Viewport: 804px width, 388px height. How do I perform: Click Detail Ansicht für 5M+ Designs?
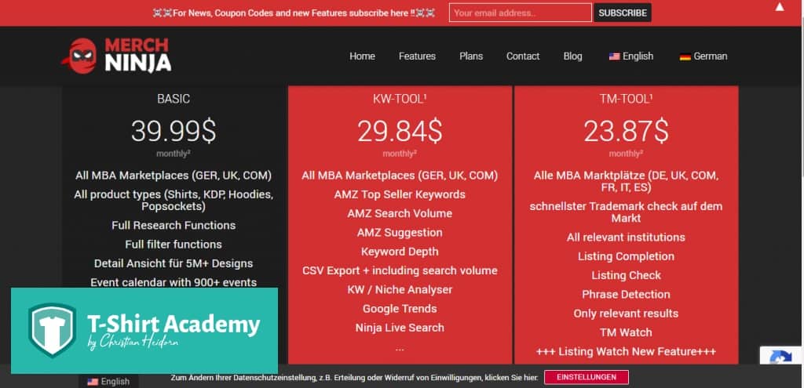coord(174,263)
